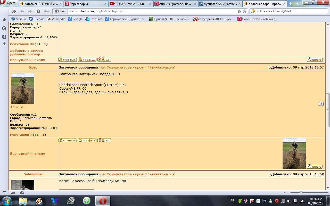Image resolution: width=330 pixels, height=206 pixels.
Task: Open the History clock panel in sidebar
Action: coord(4,28)
